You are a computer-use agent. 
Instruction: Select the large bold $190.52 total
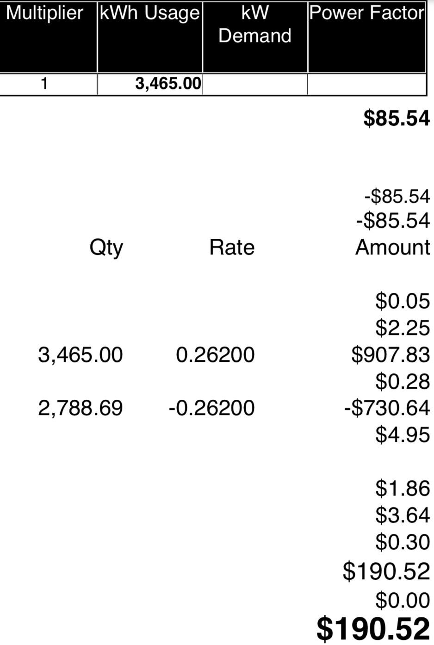373,629
